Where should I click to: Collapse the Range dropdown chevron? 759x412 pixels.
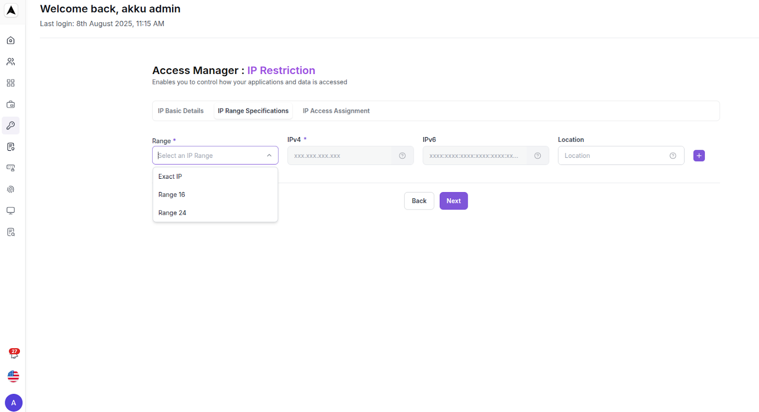pos(269,156)
